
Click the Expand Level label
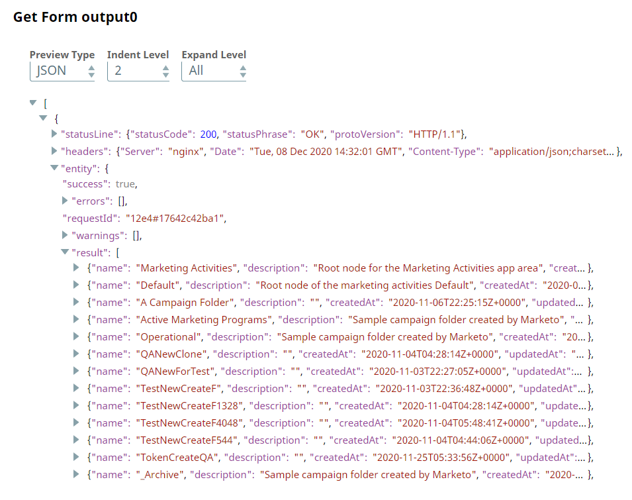coord(214,54)
